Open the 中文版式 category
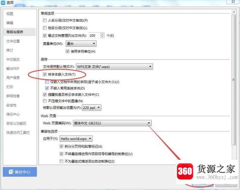Viewport: 240px width, 190px height. [x=13, y=59]
